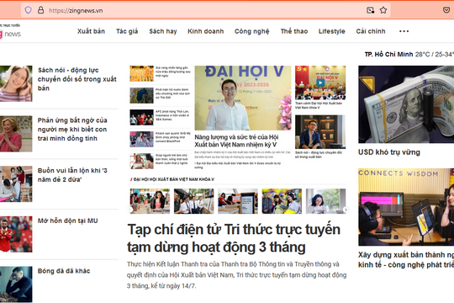Open 'Bóng đá đã khác' article
The image size is (454, 303).
point(64,271)
